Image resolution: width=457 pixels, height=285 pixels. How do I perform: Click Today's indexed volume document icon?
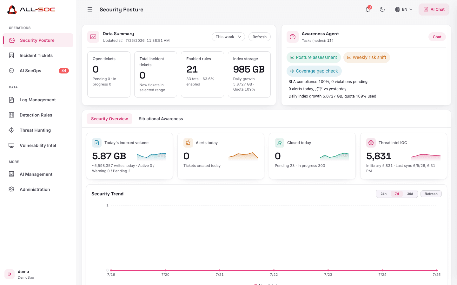pyautogui.click(x=97, y=143)
